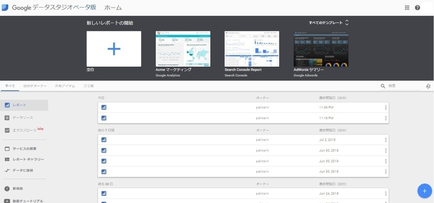The height and width of the screenshot is (203, 434).
Task: Click the Search Console Report title label
Action: coord(243,70)
